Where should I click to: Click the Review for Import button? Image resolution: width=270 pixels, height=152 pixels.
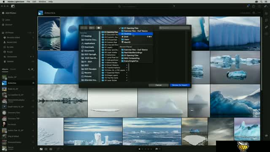[180, 85]
